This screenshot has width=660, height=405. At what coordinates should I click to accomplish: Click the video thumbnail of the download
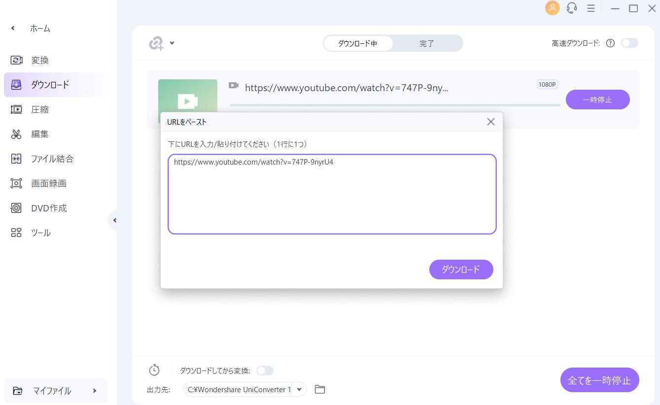click(188, 96)
